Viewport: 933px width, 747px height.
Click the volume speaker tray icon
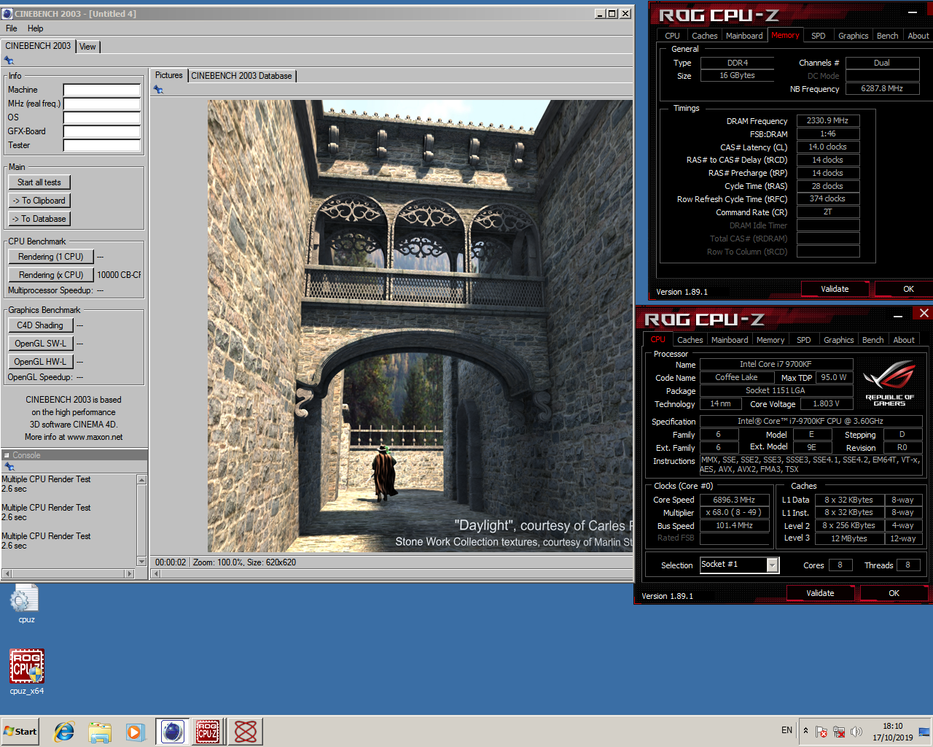click(x=856, y=732)
